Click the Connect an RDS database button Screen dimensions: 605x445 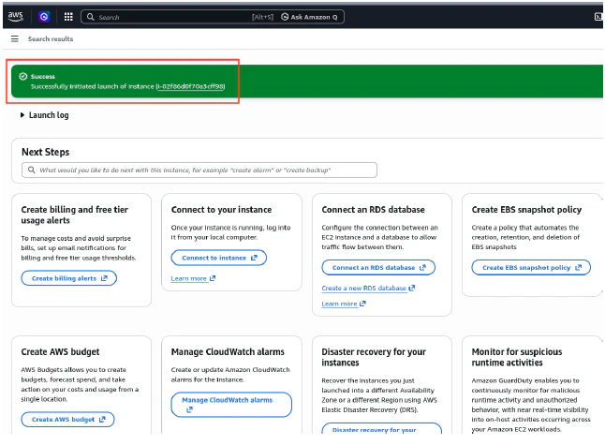pos(378,267)
